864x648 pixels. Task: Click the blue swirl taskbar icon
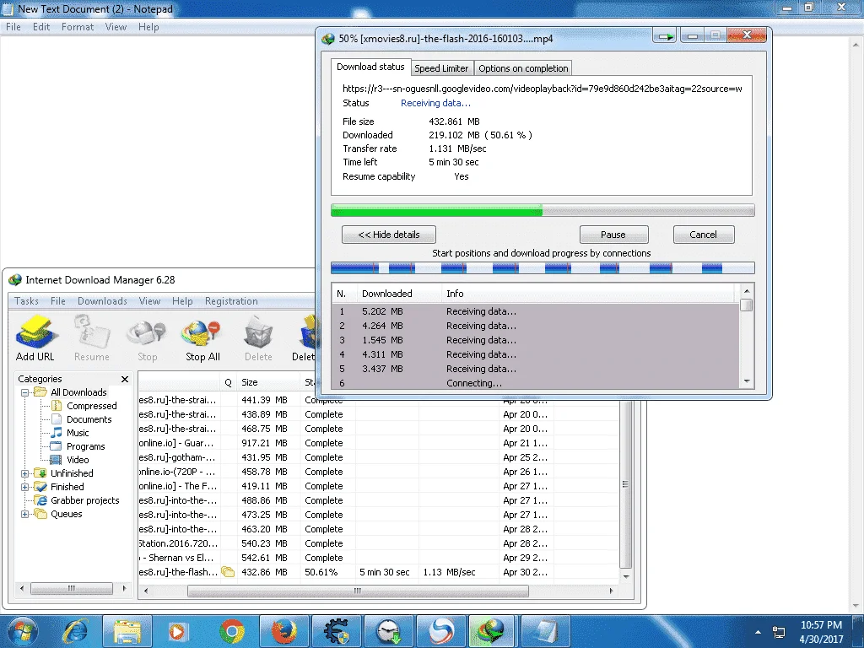click(x=440, y=631)
